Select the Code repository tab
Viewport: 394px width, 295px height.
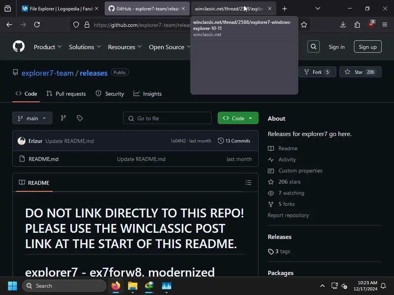[x=26, y=94]
